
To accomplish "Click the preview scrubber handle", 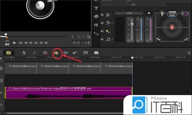I will [x=6, y=34].
